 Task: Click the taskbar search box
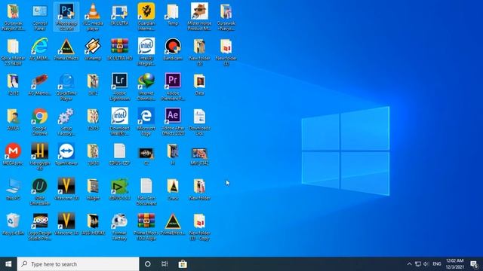pyautogui.click(x=78, y=264)
